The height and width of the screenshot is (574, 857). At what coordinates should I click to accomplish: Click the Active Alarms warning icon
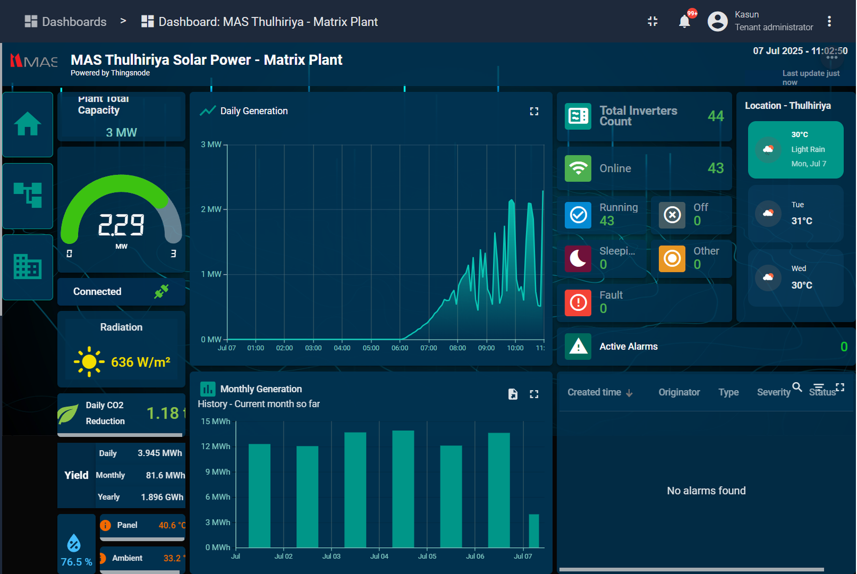(578, 346)
